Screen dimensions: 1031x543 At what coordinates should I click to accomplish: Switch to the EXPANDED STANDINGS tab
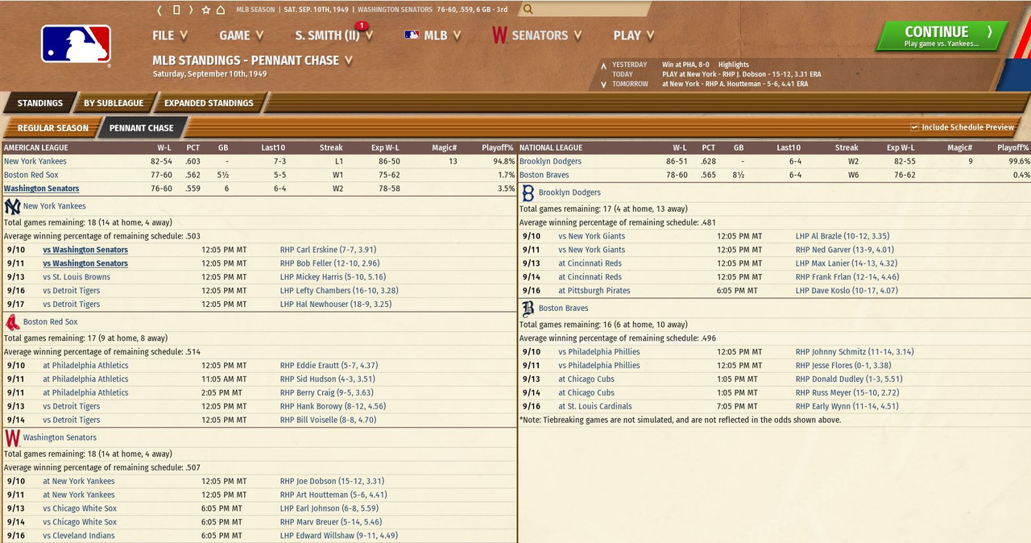[x=209, y=103]
